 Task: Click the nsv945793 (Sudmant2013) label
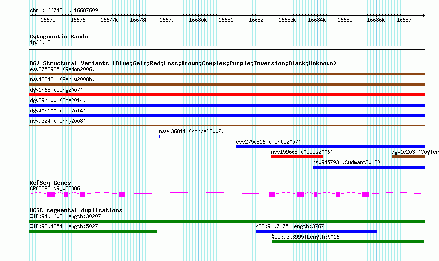click(346, 162)
